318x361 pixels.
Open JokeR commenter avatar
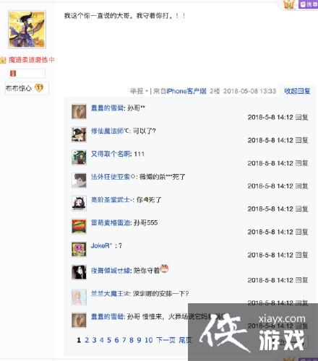pyautogui.click(x=79, y=249)
